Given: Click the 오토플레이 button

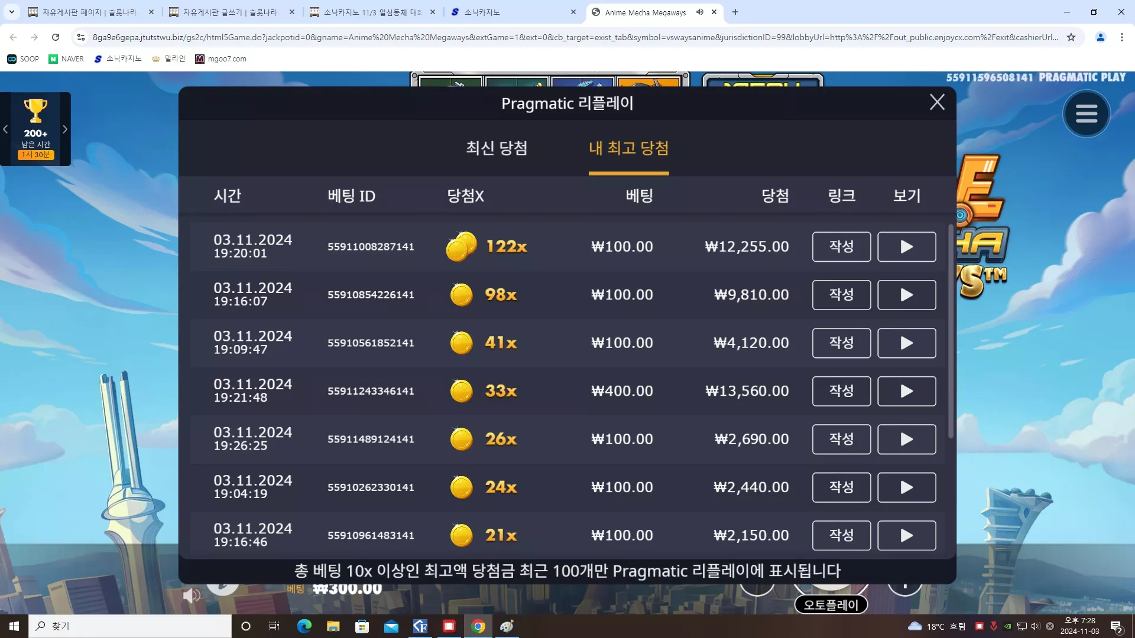Looking at the screenshot, I should [x=831, y=604].
